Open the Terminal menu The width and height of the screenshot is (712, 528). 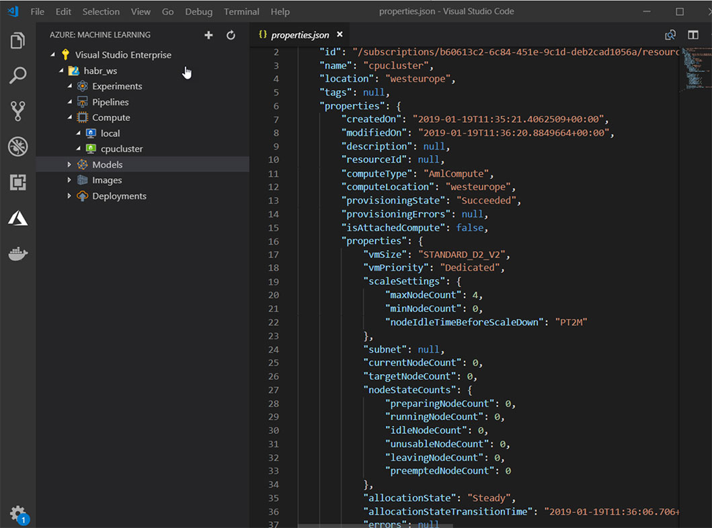point(241,11)
